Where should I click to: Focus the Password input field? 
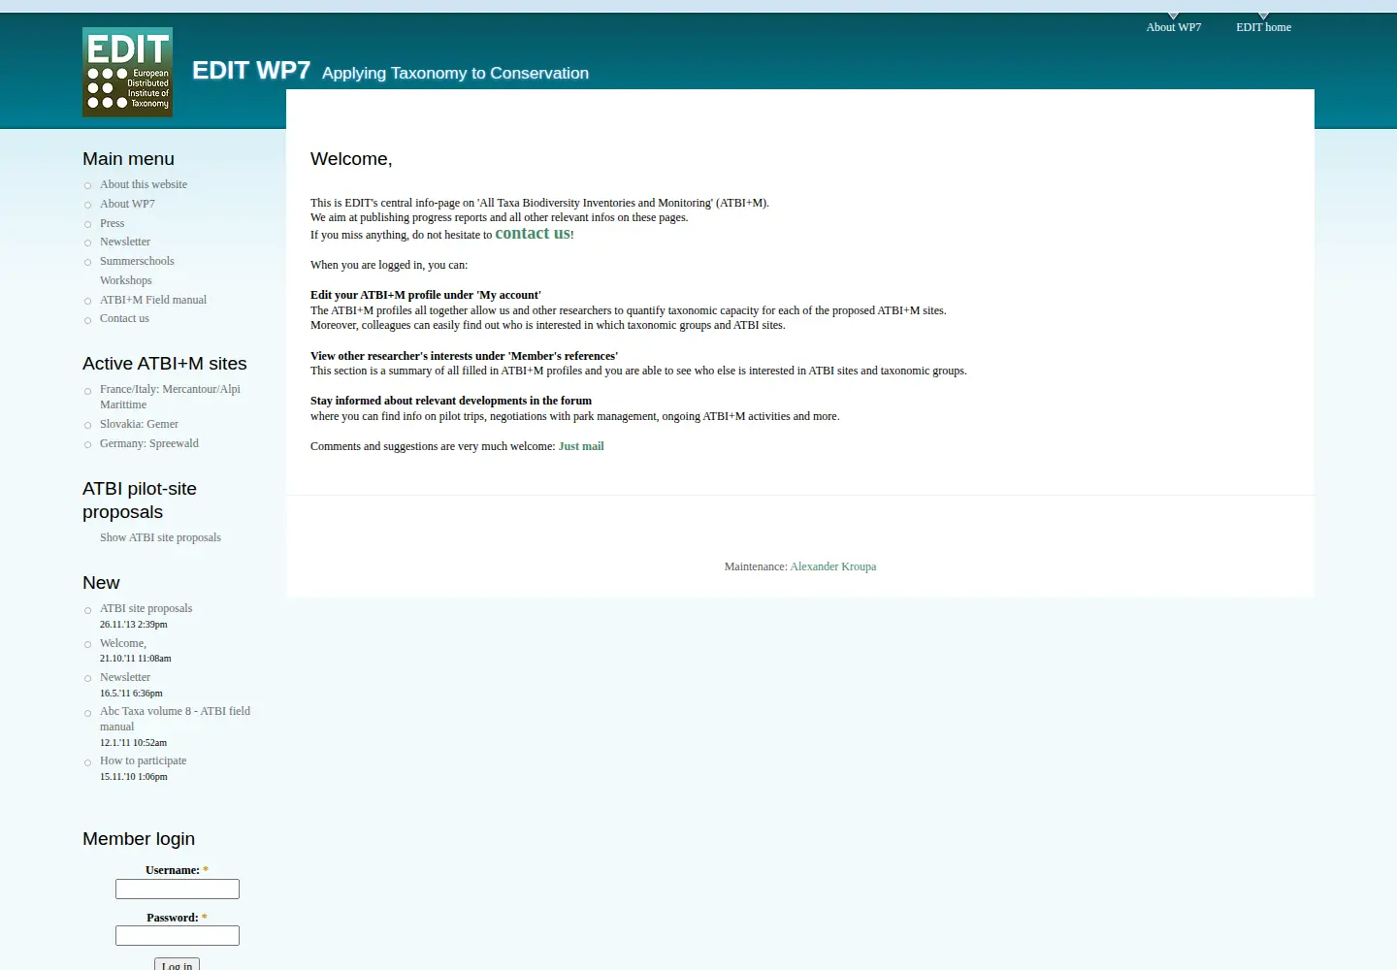(178, 935)
